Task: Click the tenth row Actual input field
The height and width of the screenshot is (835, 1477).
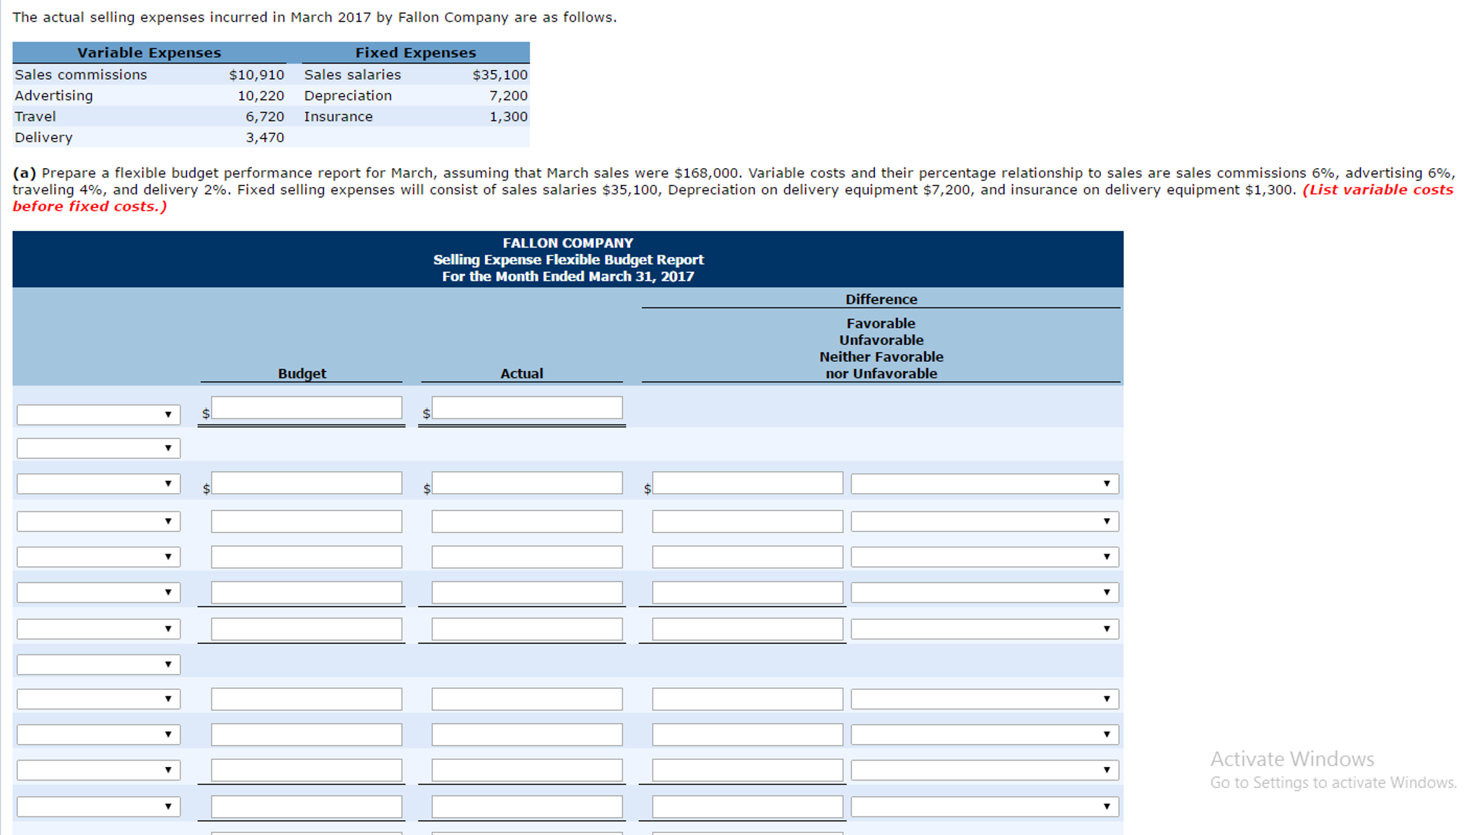Action: [527, 735]
